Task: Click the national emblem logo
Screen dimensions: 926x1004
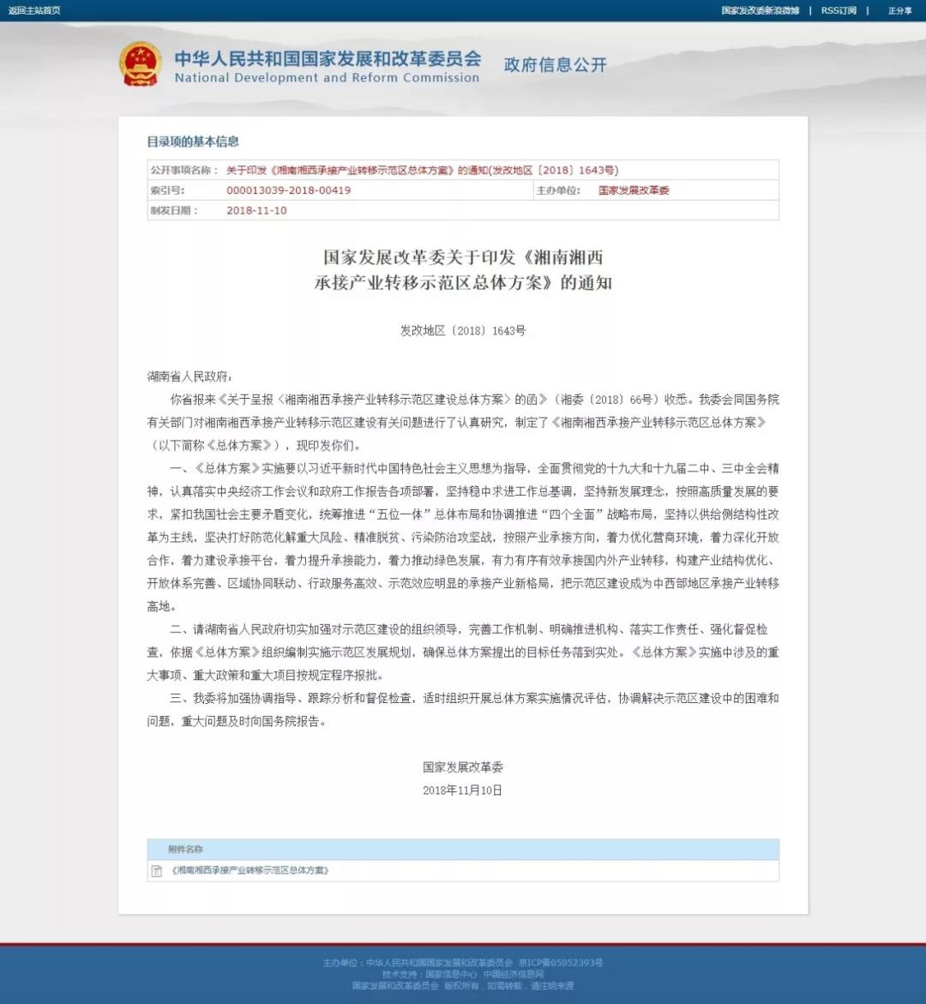Action: pos(141,63)
